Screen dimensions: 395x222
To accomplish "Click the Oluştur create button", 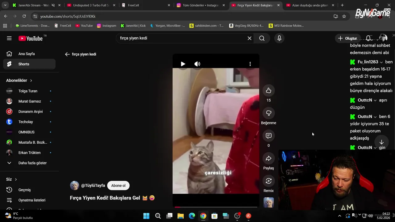I will (347, 38).
